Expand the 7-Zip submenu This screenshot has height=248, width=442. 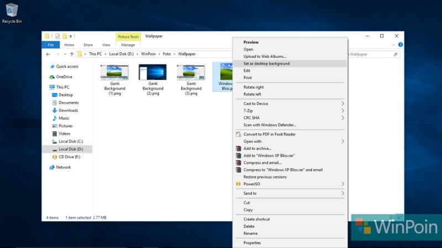290,111
